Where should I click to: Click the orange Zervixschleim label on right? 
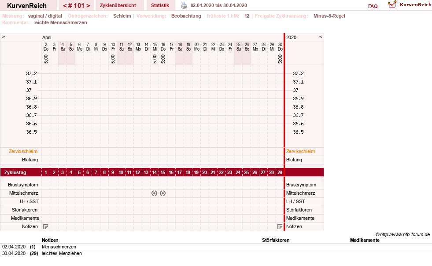coord(301,152)
